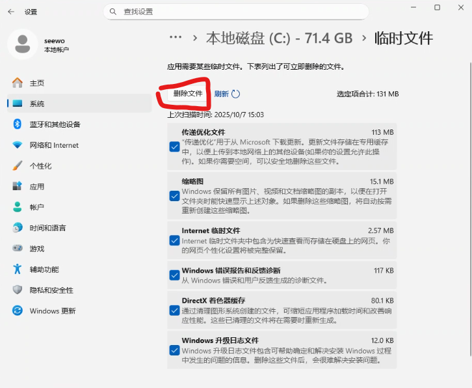Click the DirectX 着色器缓存 title
472x388 pixels.
click(213, 301)
